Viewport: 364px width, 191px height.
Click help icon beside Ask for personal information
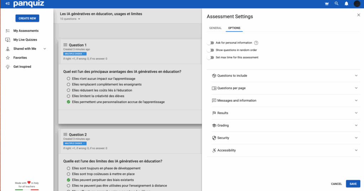pos(256,43)
